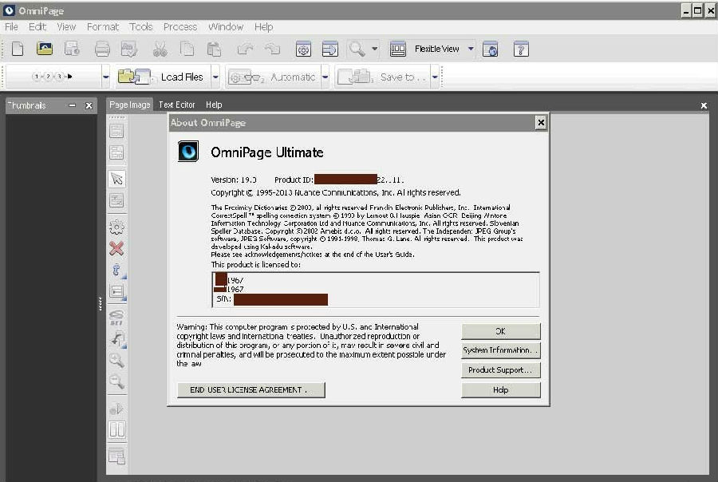Screen dimensions: 718x482
Task: Select the pointer arrow tool beside Page Image
Action: pyautogui.click(x=116, y=179)
